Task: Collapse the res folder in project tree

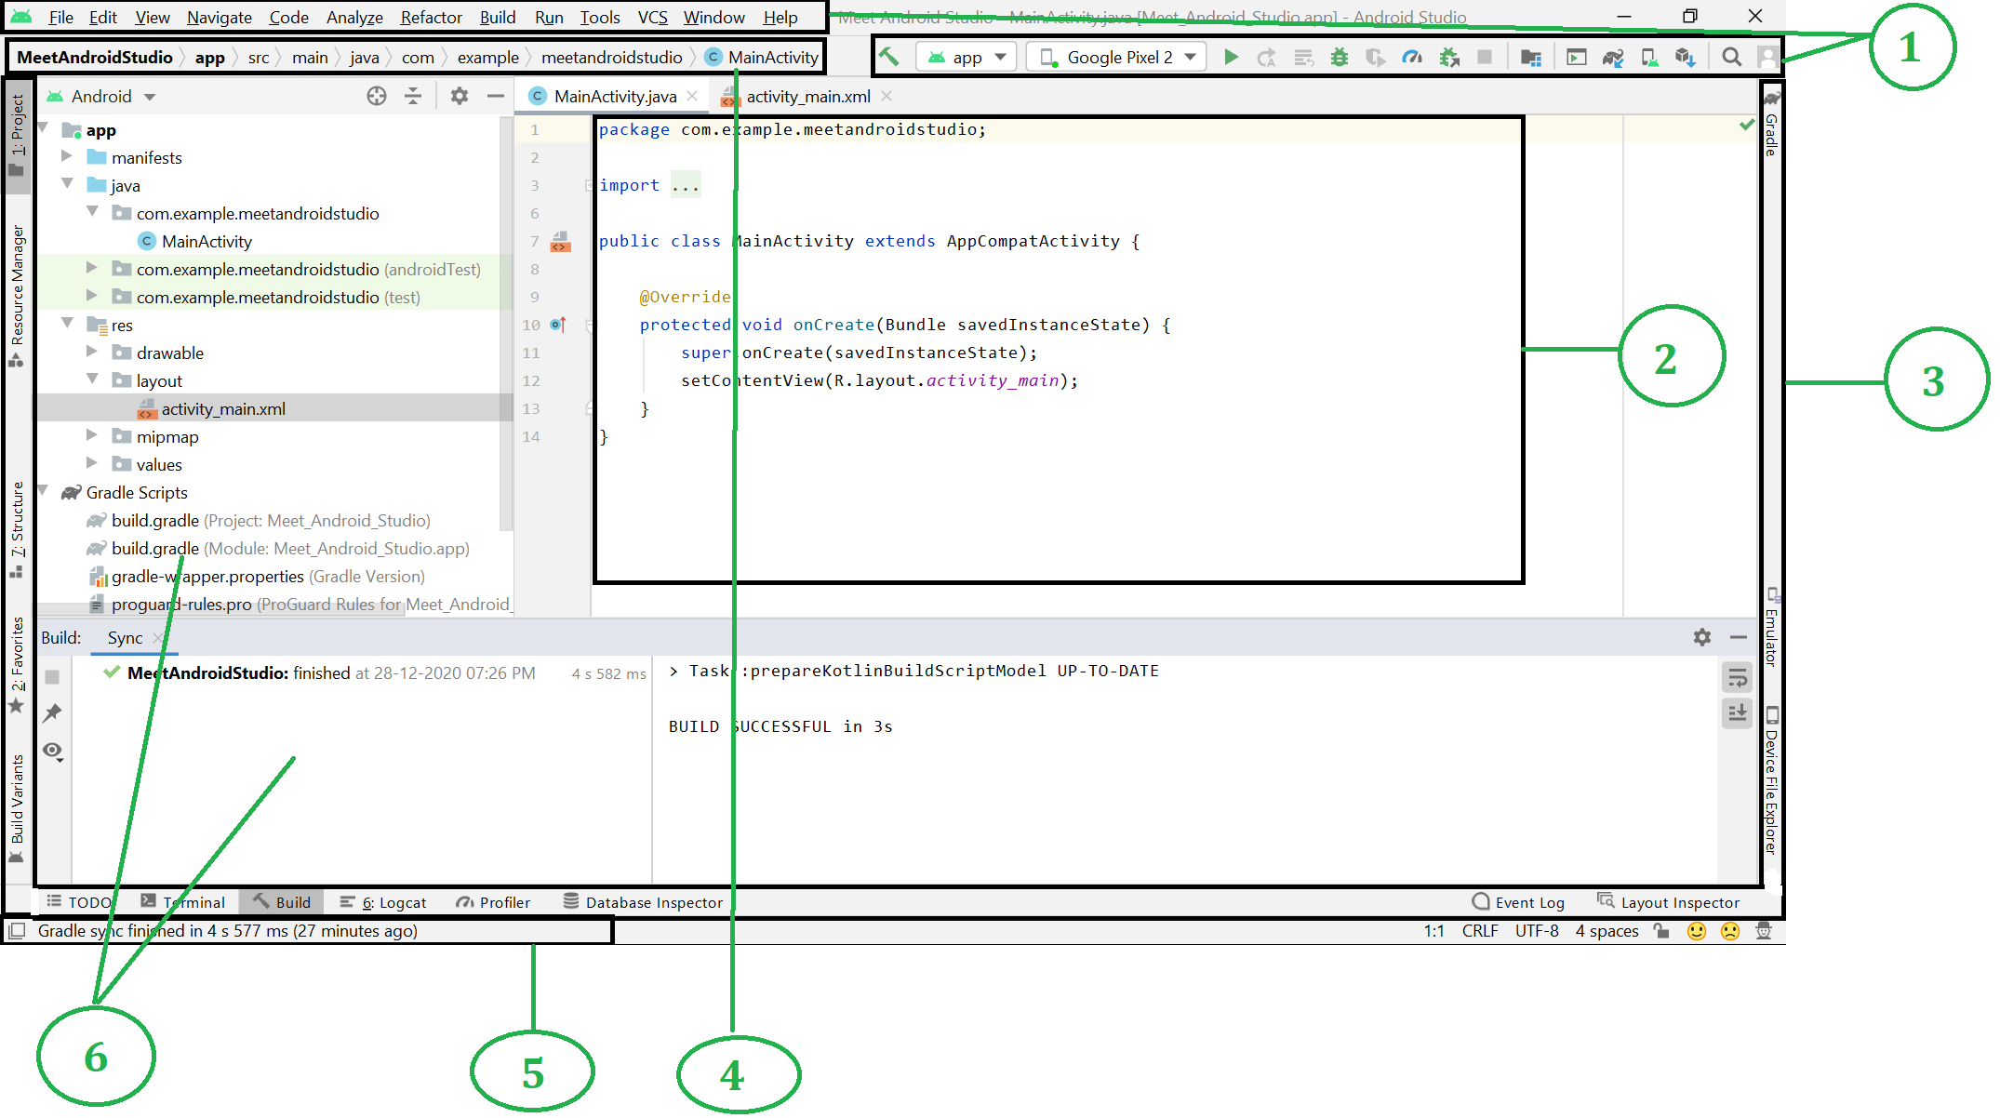Action: point(67,324)
